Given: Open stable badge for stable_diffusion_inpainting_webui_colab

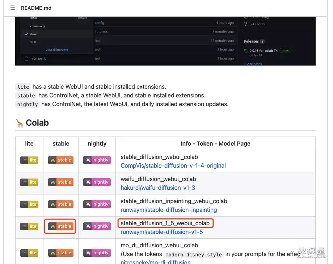Looking at the screenshot, I should click(x=61, y=204).
